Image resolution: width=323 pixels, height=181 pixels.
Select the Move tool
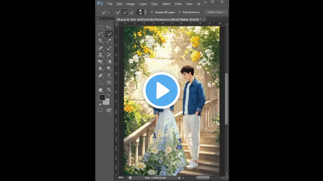[109, 27]
